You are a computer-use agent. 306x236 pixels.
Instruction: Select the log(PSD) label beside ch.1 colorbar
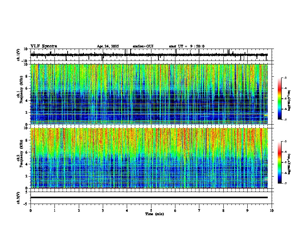coord(289,101)
